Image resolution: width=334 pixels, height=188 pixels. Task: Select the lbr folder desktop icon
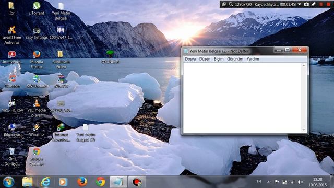coord(11,8)
